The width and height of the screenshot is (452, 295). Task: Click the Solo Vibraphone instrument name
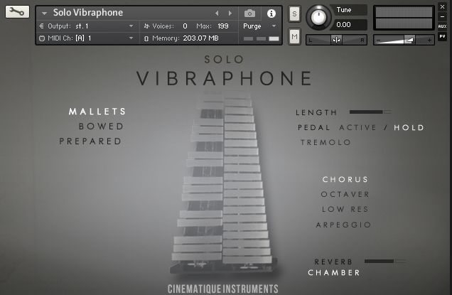[x=88, y=13]
